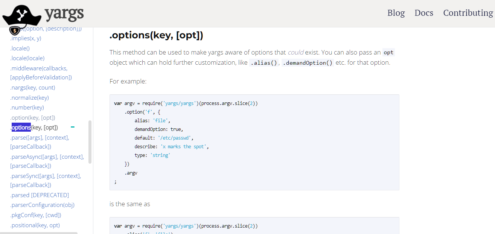Click the '.argv' line in first code block

click(x=131, y=173)
